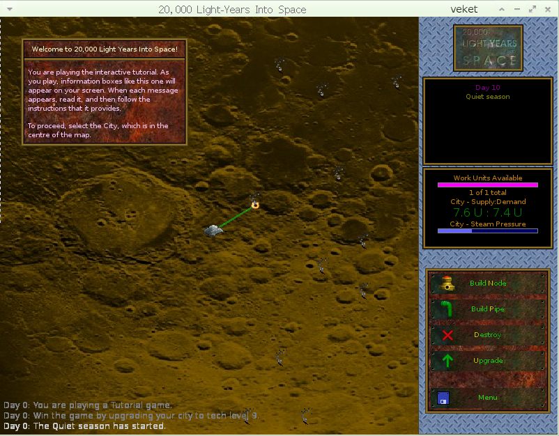This screenshot has height=436, width=559.
Task: Click the 20,000 Light Years game logo
Action: pyautogui.click(x=488, y=48)
